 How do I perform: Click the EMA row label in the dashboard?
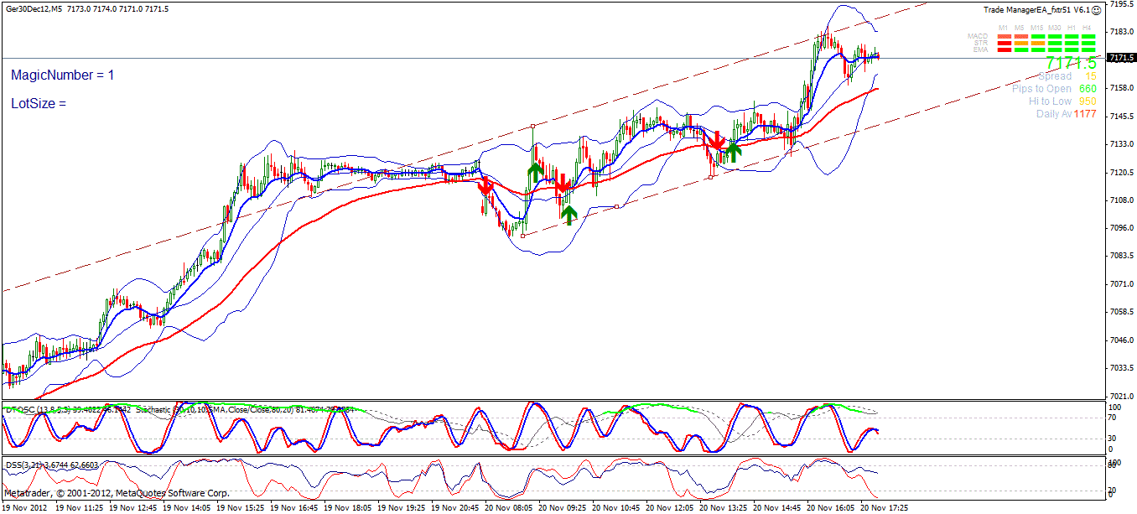point(980,49)
